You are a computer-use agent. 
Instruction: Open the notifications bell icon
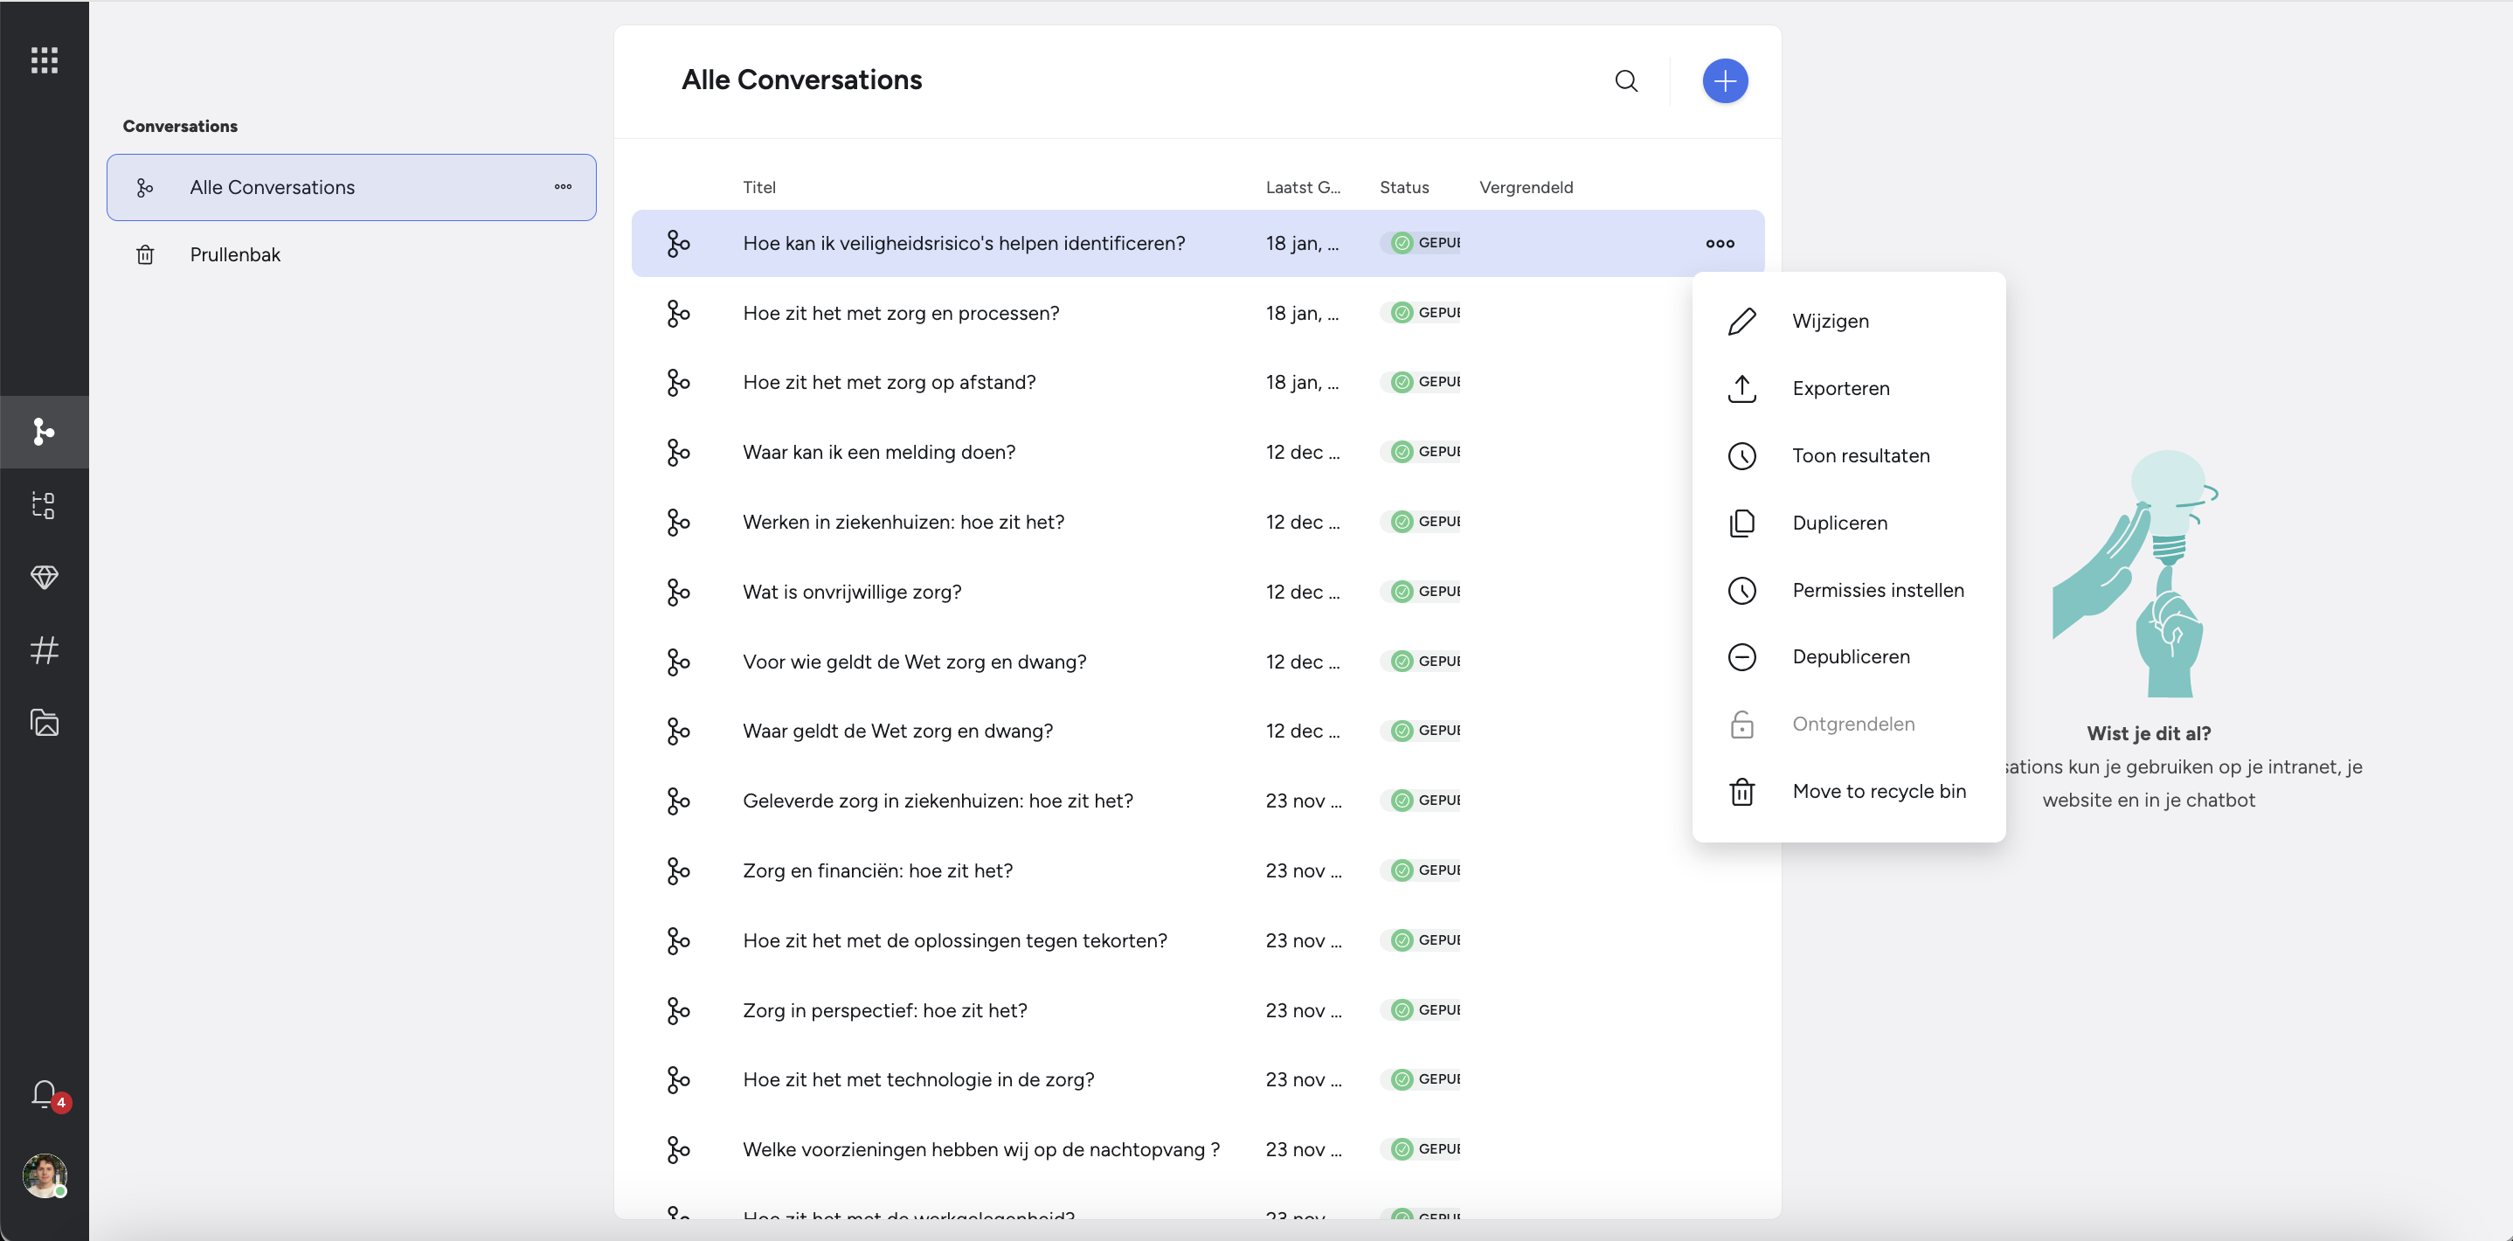click(44, 1093)
